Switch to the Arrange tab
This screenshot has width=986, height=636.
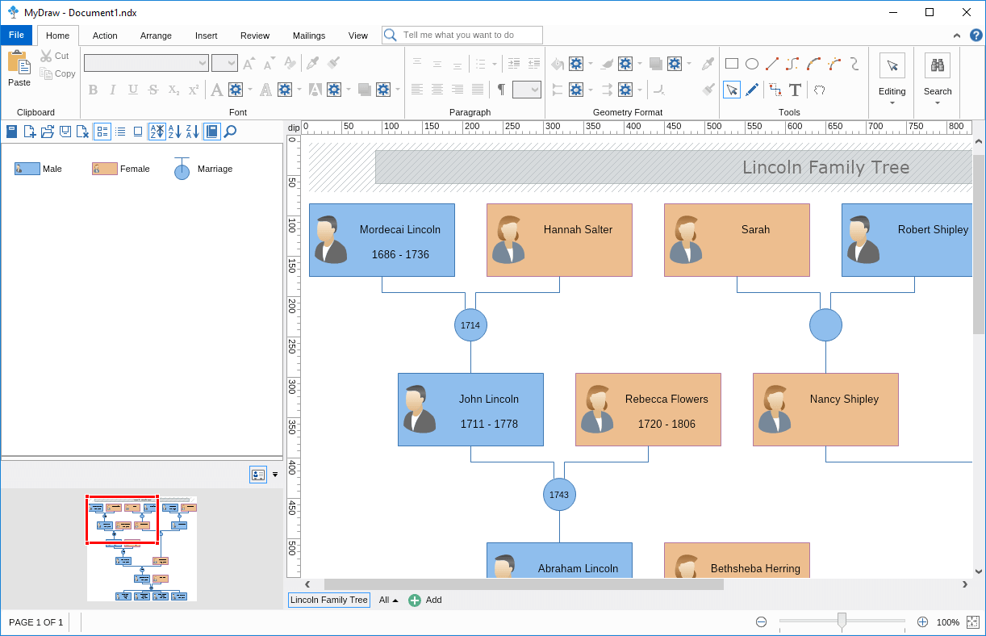click(156, 36)
